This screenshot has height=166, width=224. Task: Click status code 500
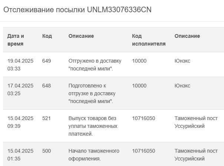47,151
